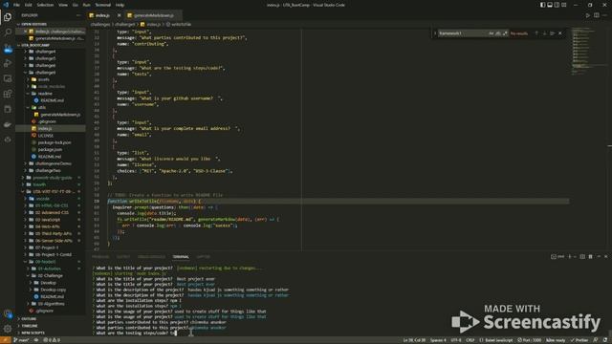Image resolution: width=612 pixels, height=344 pixels.
Task: Open the File menu
Action: click(x=16, y=5)
